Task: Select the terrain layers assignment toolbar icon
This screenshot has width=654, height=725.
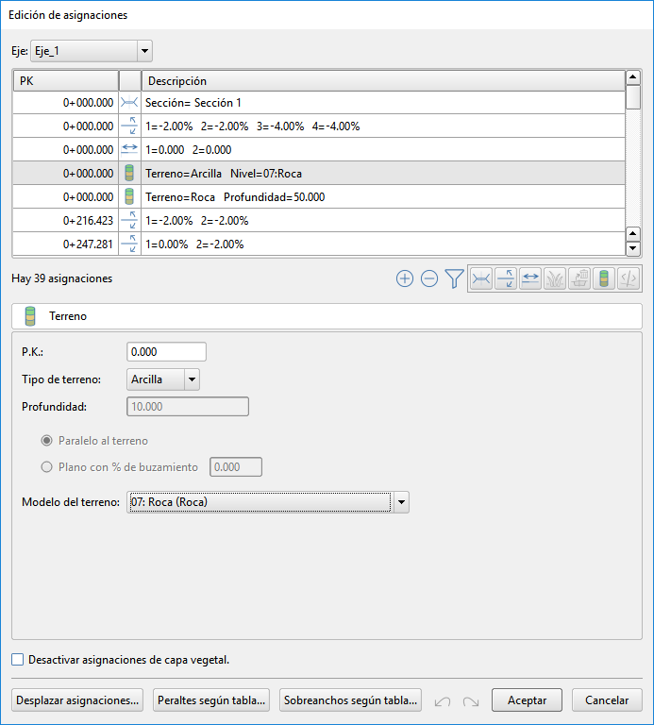Action: point(604,278)
